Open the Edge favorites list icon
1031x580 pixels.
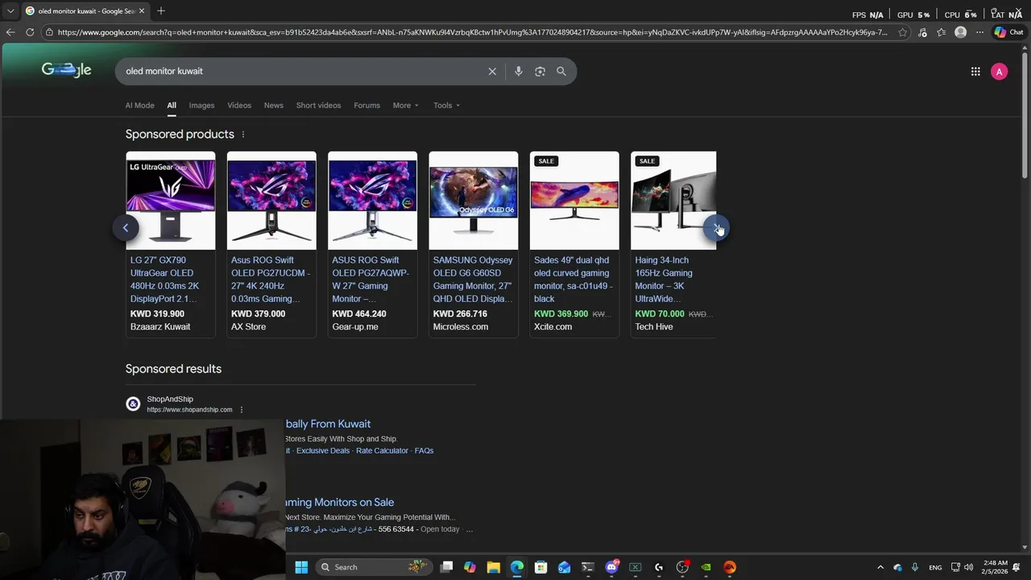click(941, 32)
